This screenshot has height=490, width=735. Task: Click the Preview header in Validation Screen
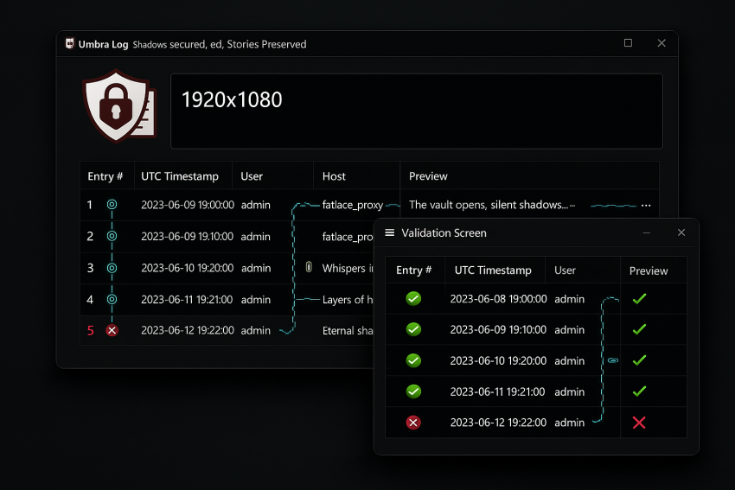pyautogui.click(x=649, y=270)
